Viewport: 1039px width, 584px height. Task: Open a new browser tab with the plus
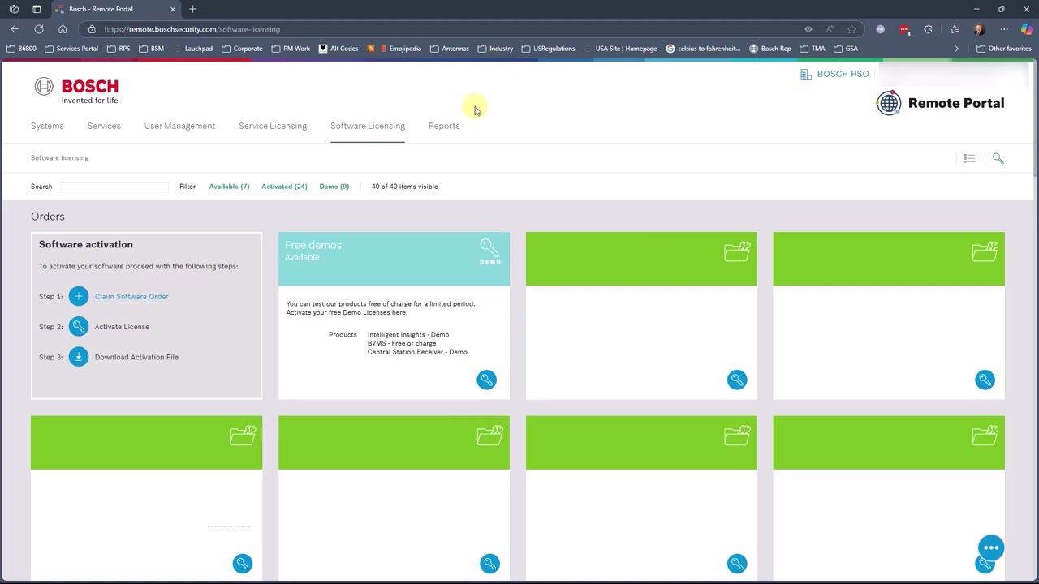(192, 9)
